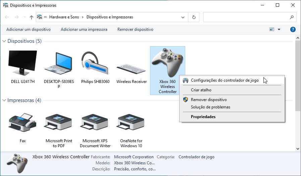This screenshot has height=176, width=301.
Task: Select the Xbox 360 Wireless Controller icon
Action: pyautogui.click(x=167, y=63)
